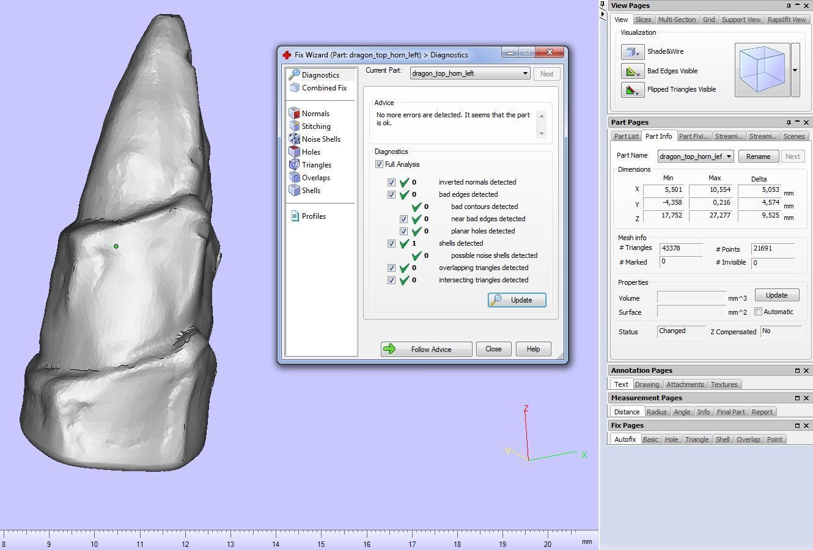Open Attachments annotation tab

(x=685, y=384)
